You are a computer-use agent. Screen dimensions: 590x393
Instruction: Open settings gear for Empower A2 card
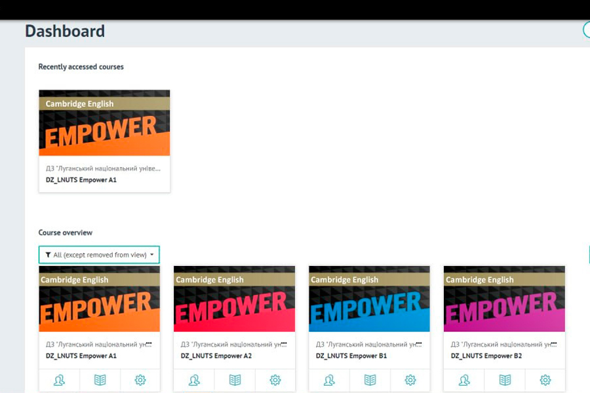(275, 380)
